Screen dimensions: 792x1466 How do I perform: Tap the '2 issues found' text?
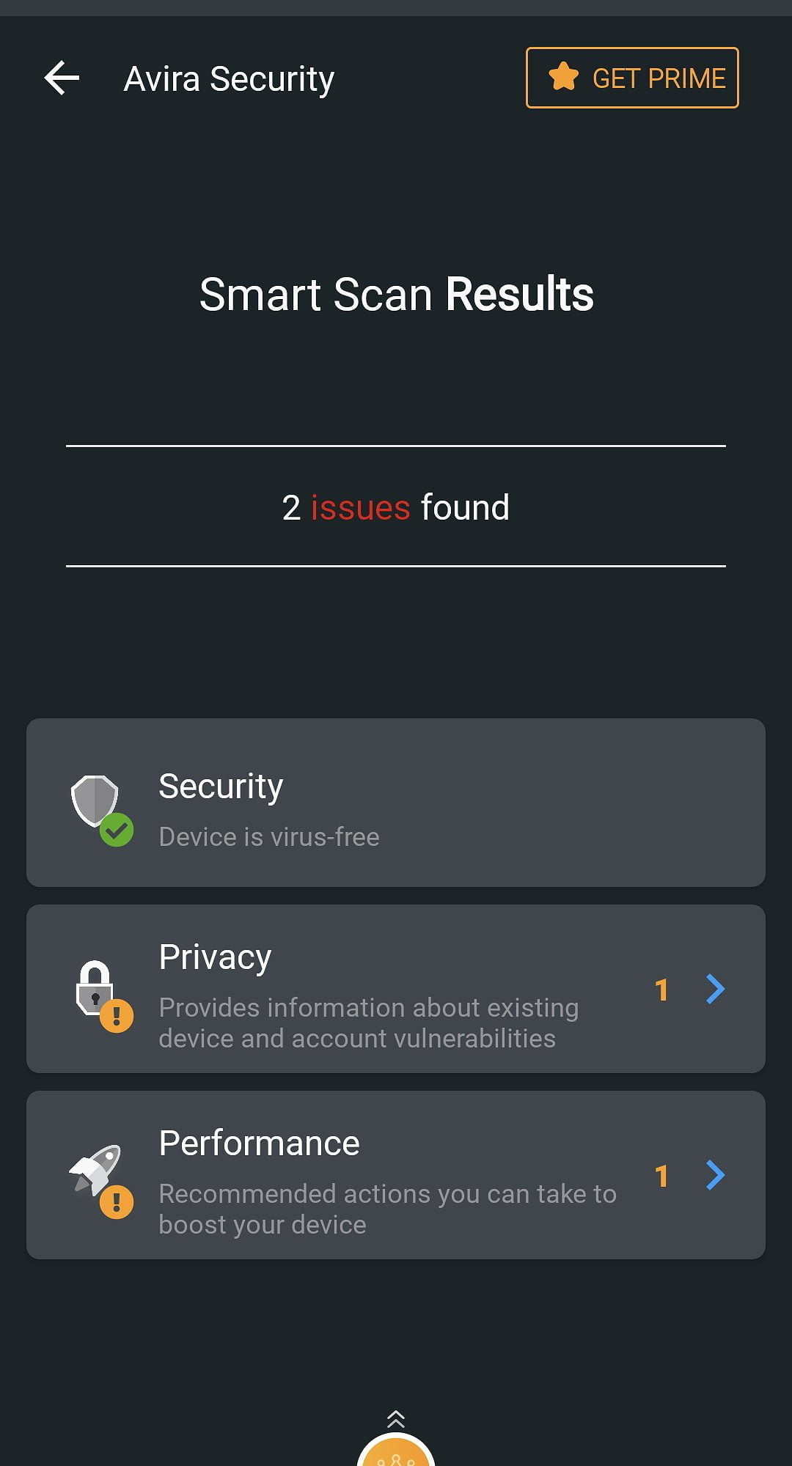pyautogui.click(x=396, y=507)
